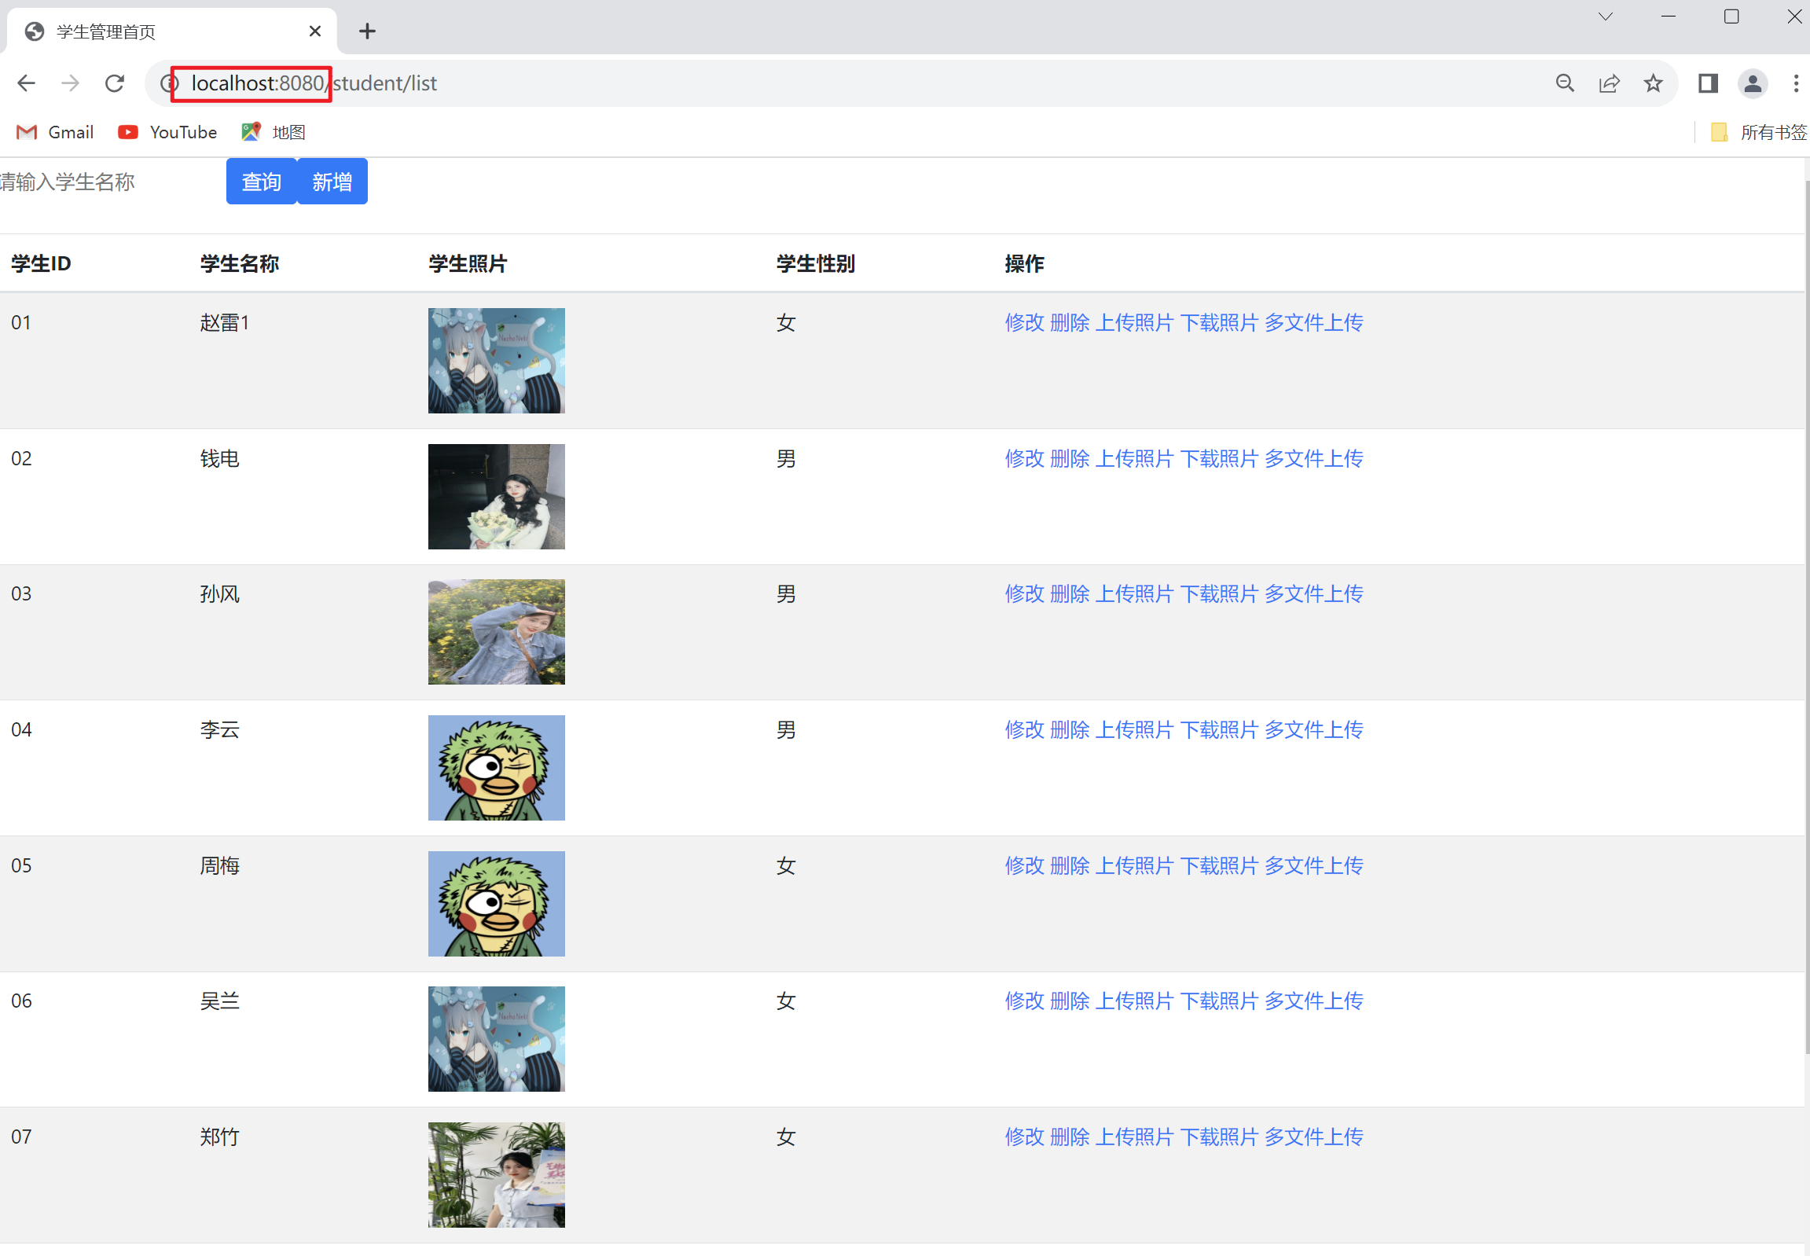This screenshot has height=1256, width=1810.
Task: Click the 查询 query button
Action: [x=260, y=181]
